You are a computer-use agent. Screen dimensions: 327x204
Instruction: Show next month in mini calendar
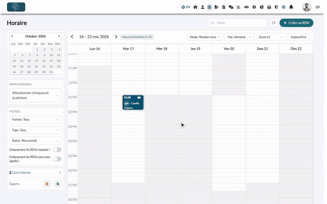point(59,36)
